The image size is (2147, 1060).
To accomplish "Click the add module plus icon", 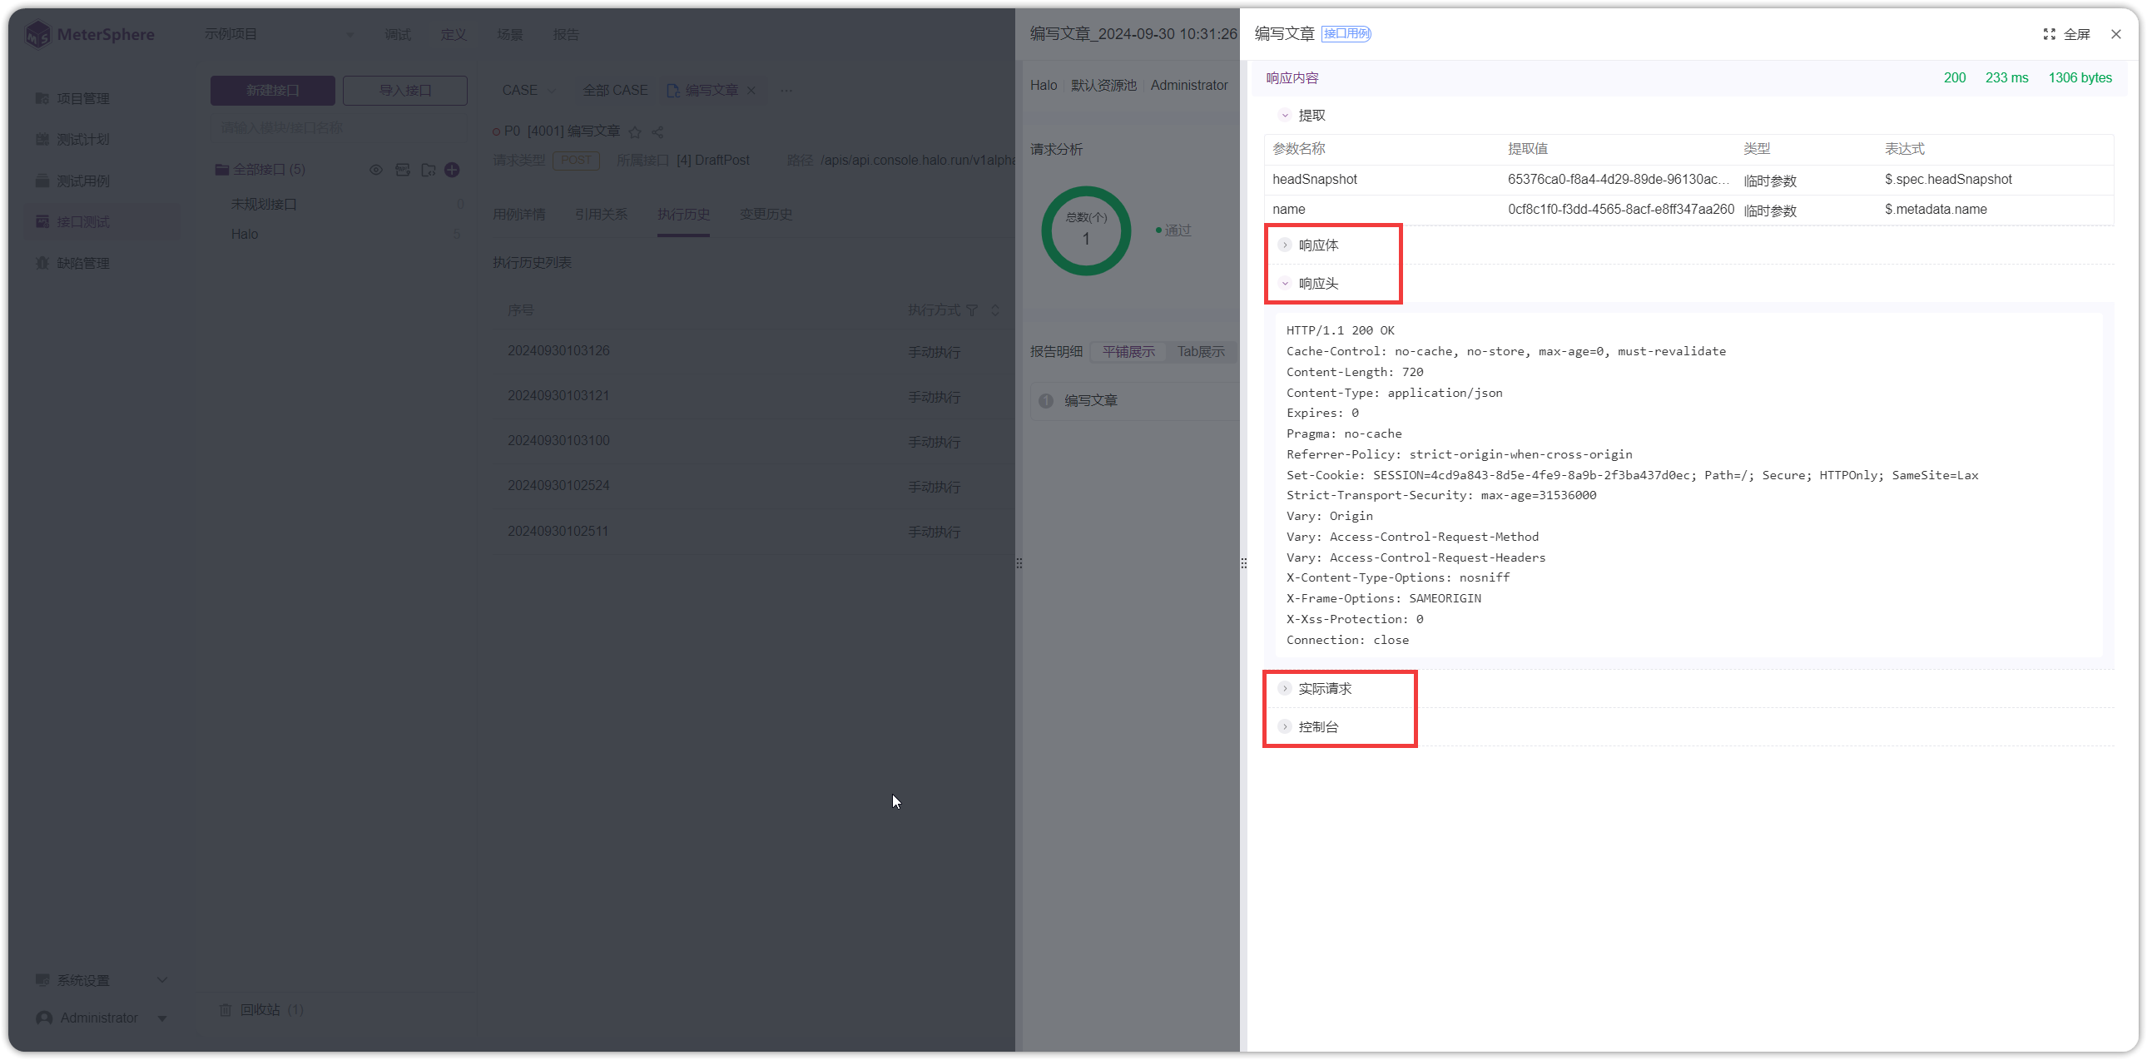I will pyautogui.click(x=452, y=170).
